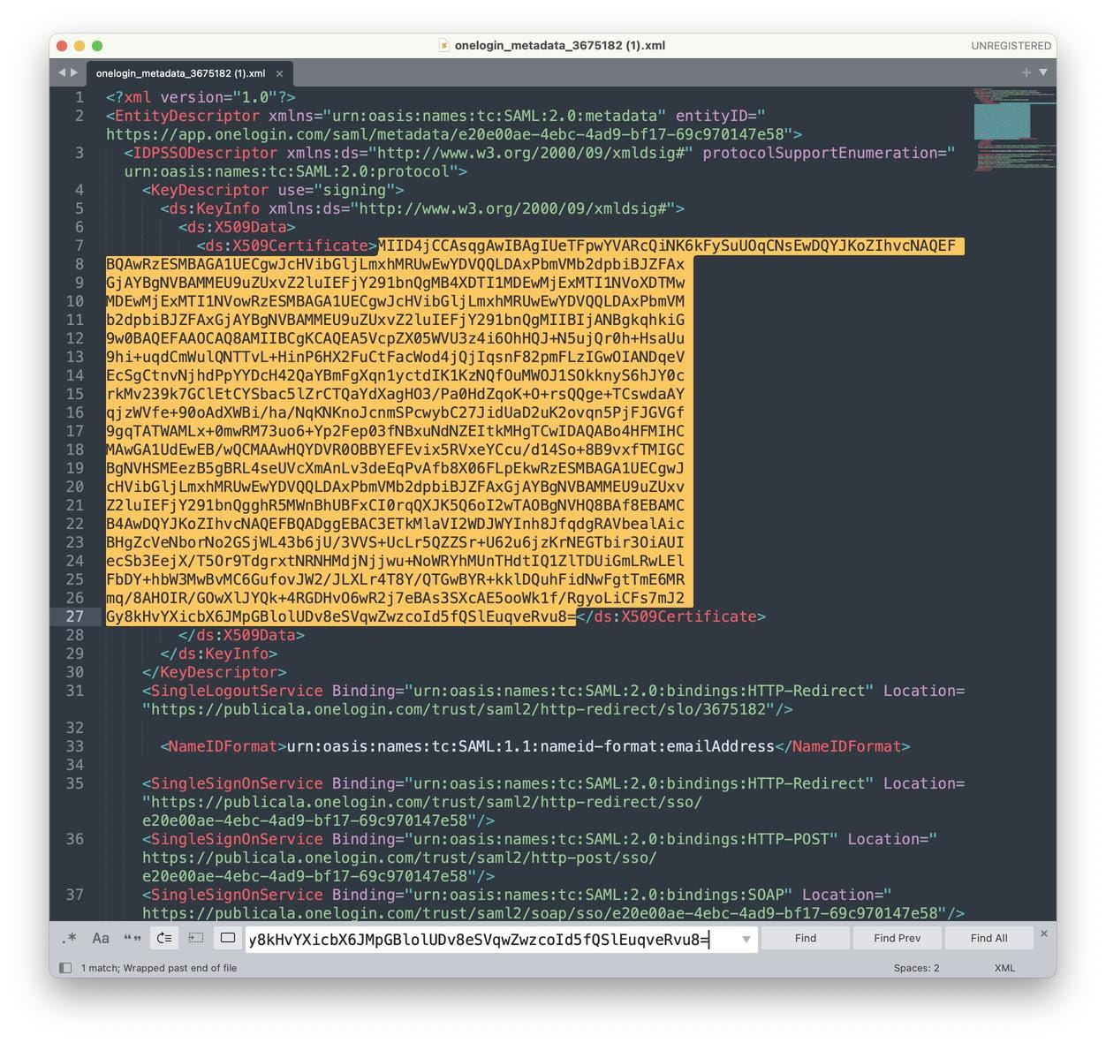Open the XML syntax selector
The image size is (1106, 1043).
pyautogui.click(x=1004, y=968)
